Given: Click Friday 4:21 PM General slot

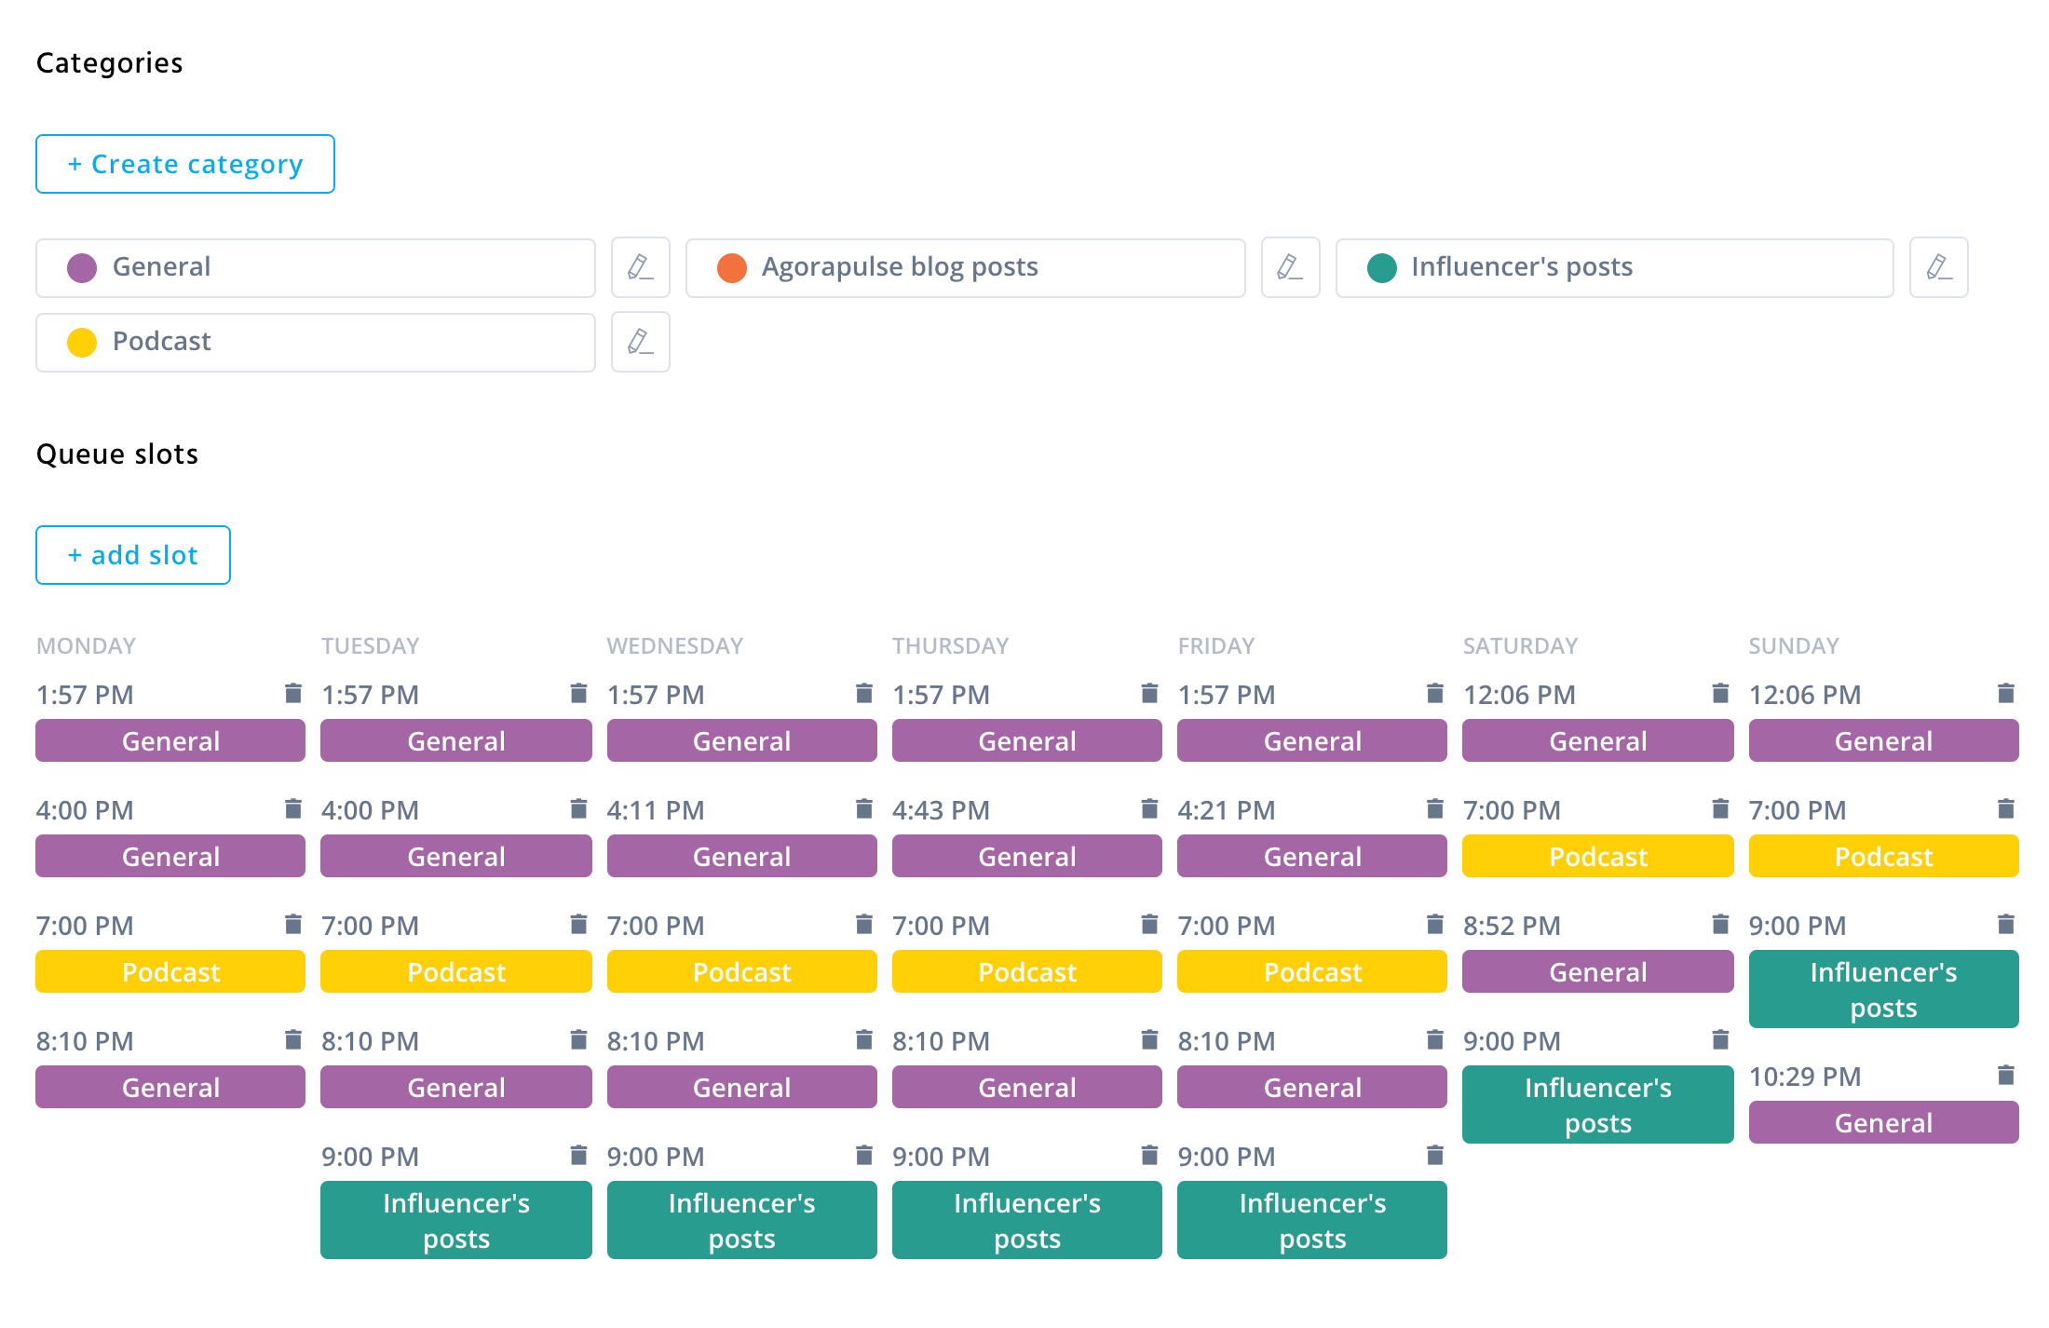Looking at the screenshot, I should [1311, 856].
